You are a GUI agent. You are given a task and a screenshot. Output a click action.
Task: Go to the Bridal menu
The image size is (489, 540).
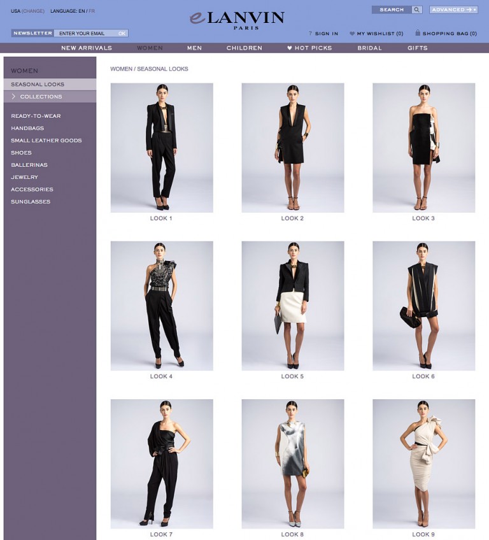[369, 48]
